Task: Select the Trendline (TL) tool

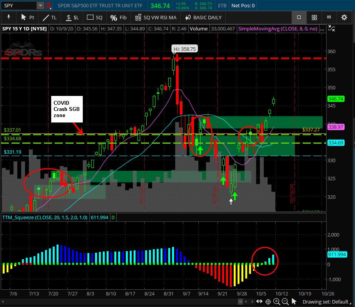Action: [x=50, y=17]
